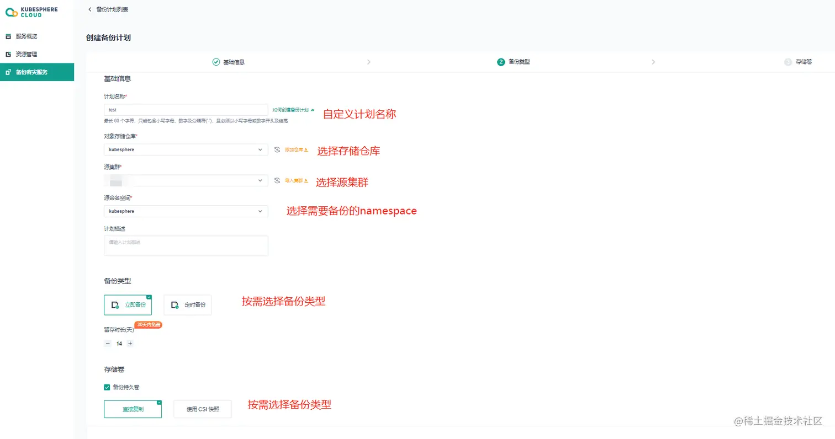Toggle the 备份持久卷 checkbox
Viewport: 835px width, 439px height.
click(107, 387)
